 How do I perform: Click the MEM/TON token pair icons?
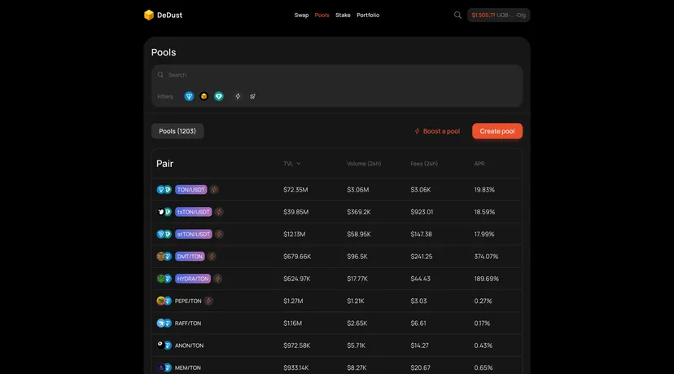pyautogui.click(x=164, y=367)
